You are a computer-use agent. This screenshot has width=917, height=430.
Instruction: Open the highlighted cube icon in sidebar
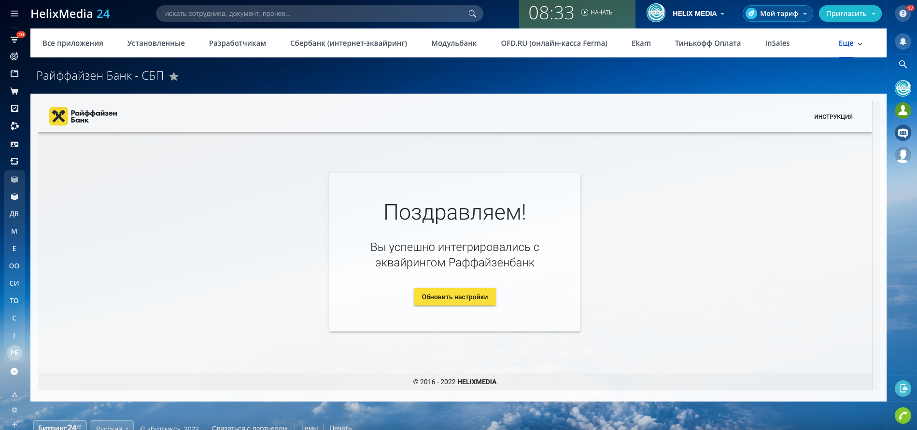tap(14, 179)
